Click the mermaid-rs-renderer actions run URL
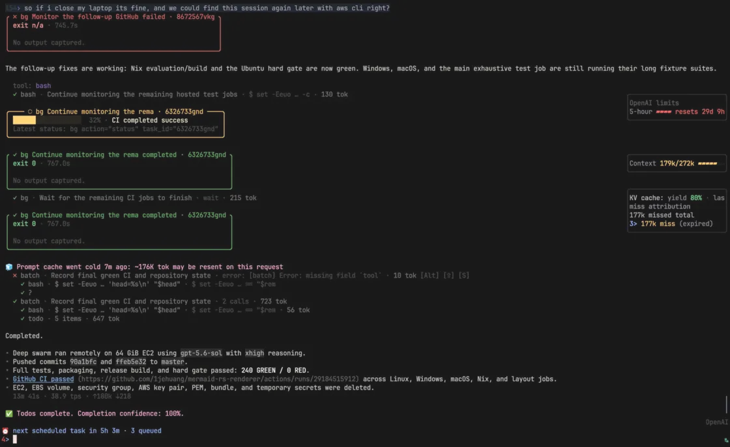The image size is (730, 447). point(218,379)
